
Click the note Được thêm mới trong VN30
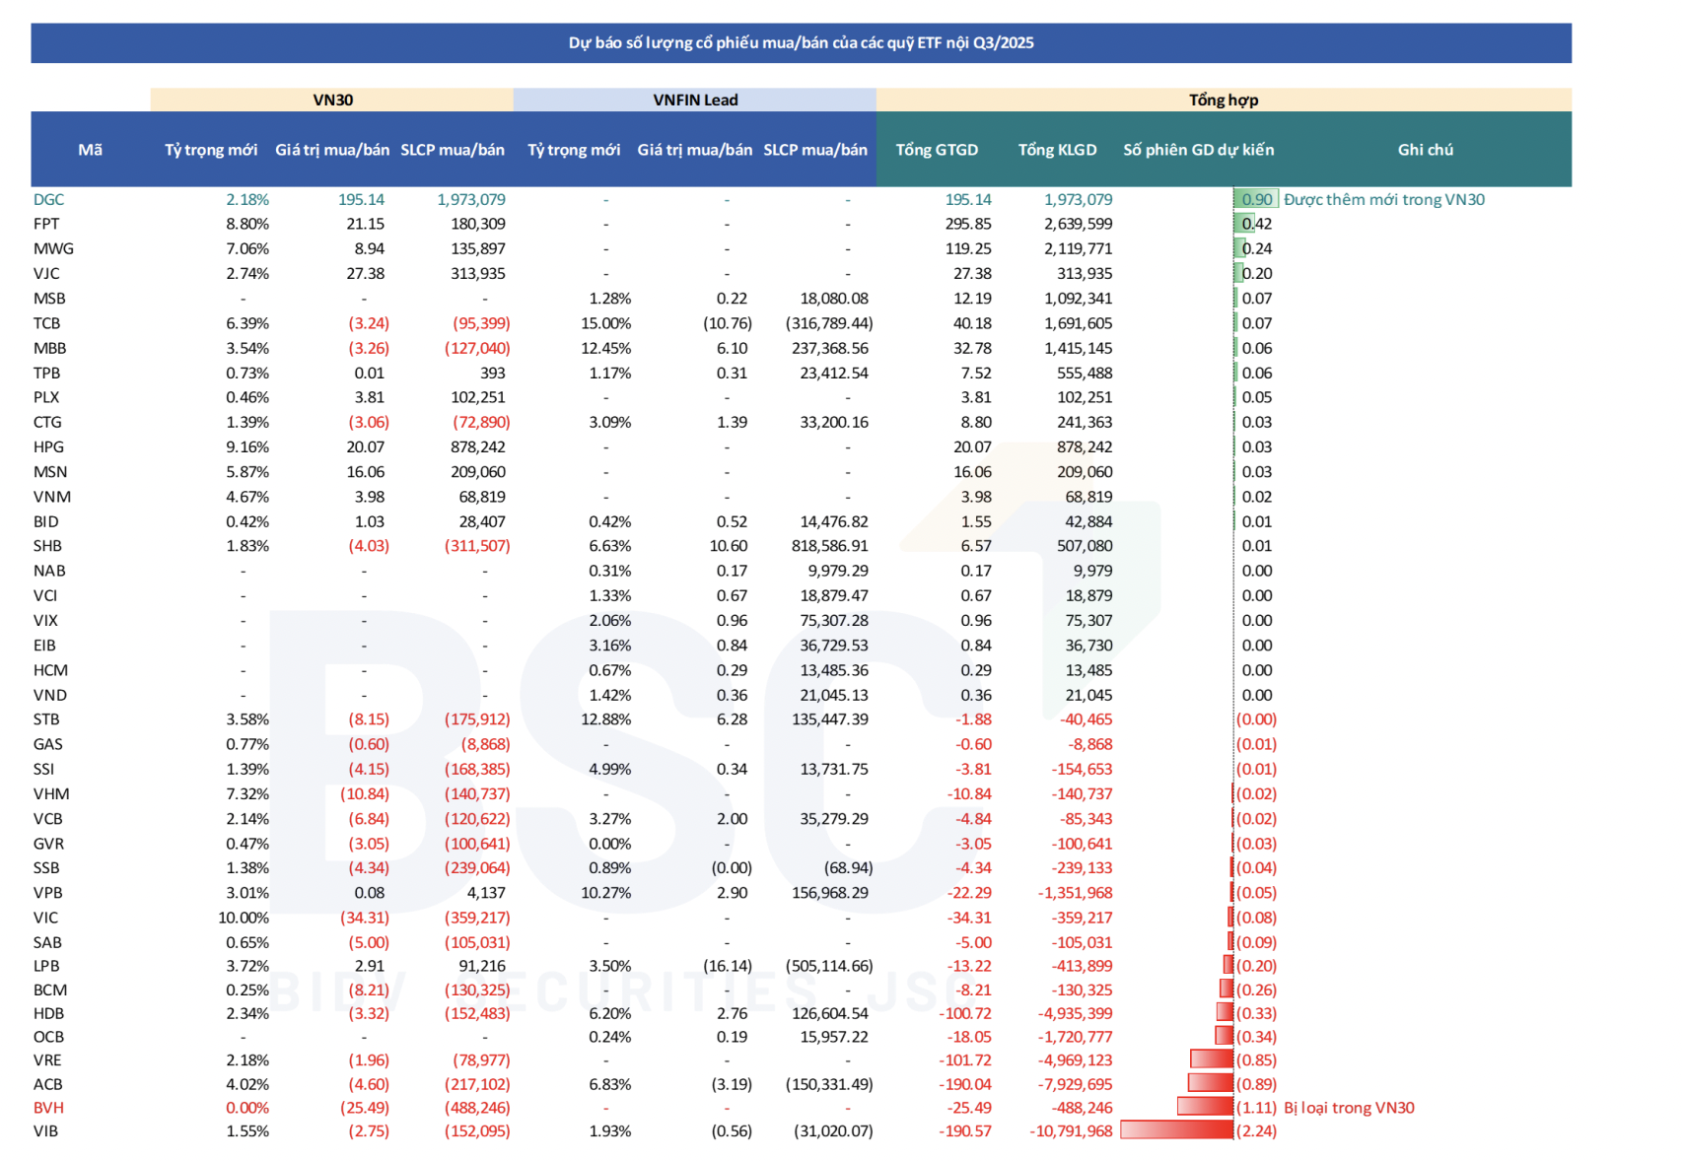(x=1383, y=199)
